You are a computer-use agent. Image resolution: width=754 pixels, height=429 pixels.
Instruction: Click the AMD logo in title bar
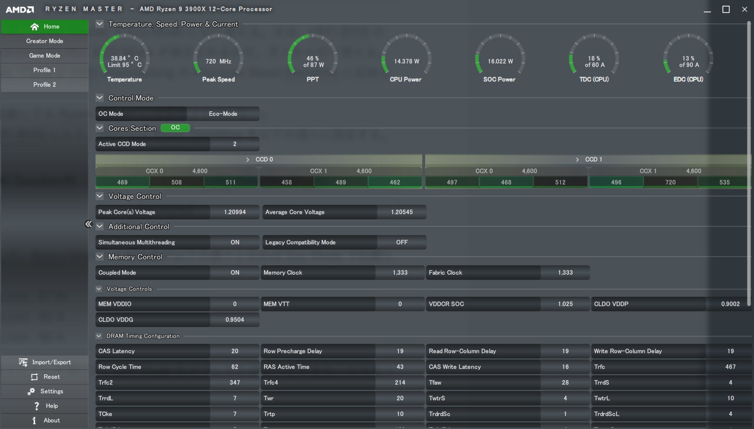point(20,9)
